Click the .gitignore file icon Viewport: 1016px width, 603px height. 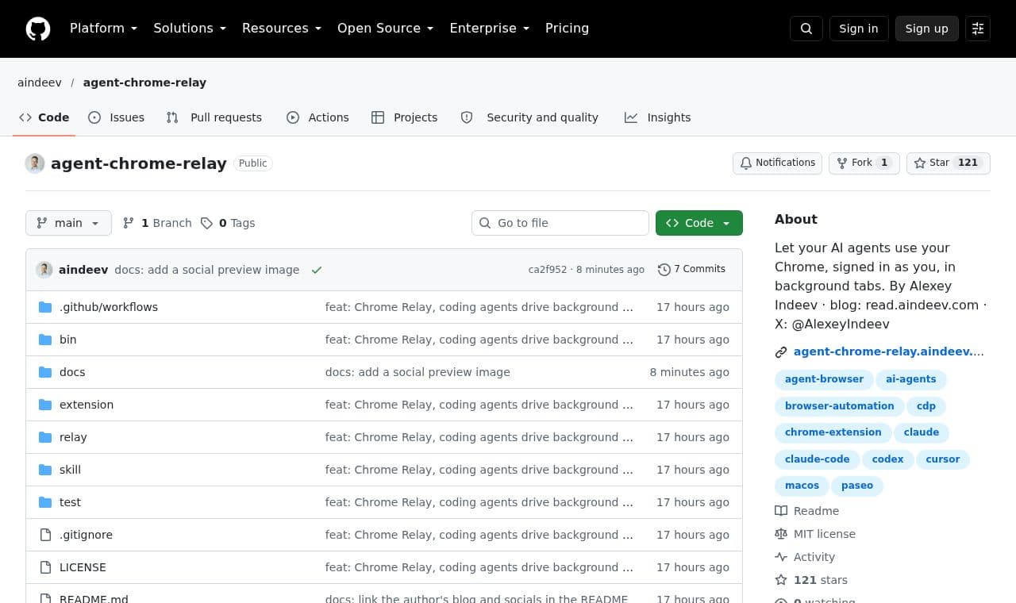45,535
